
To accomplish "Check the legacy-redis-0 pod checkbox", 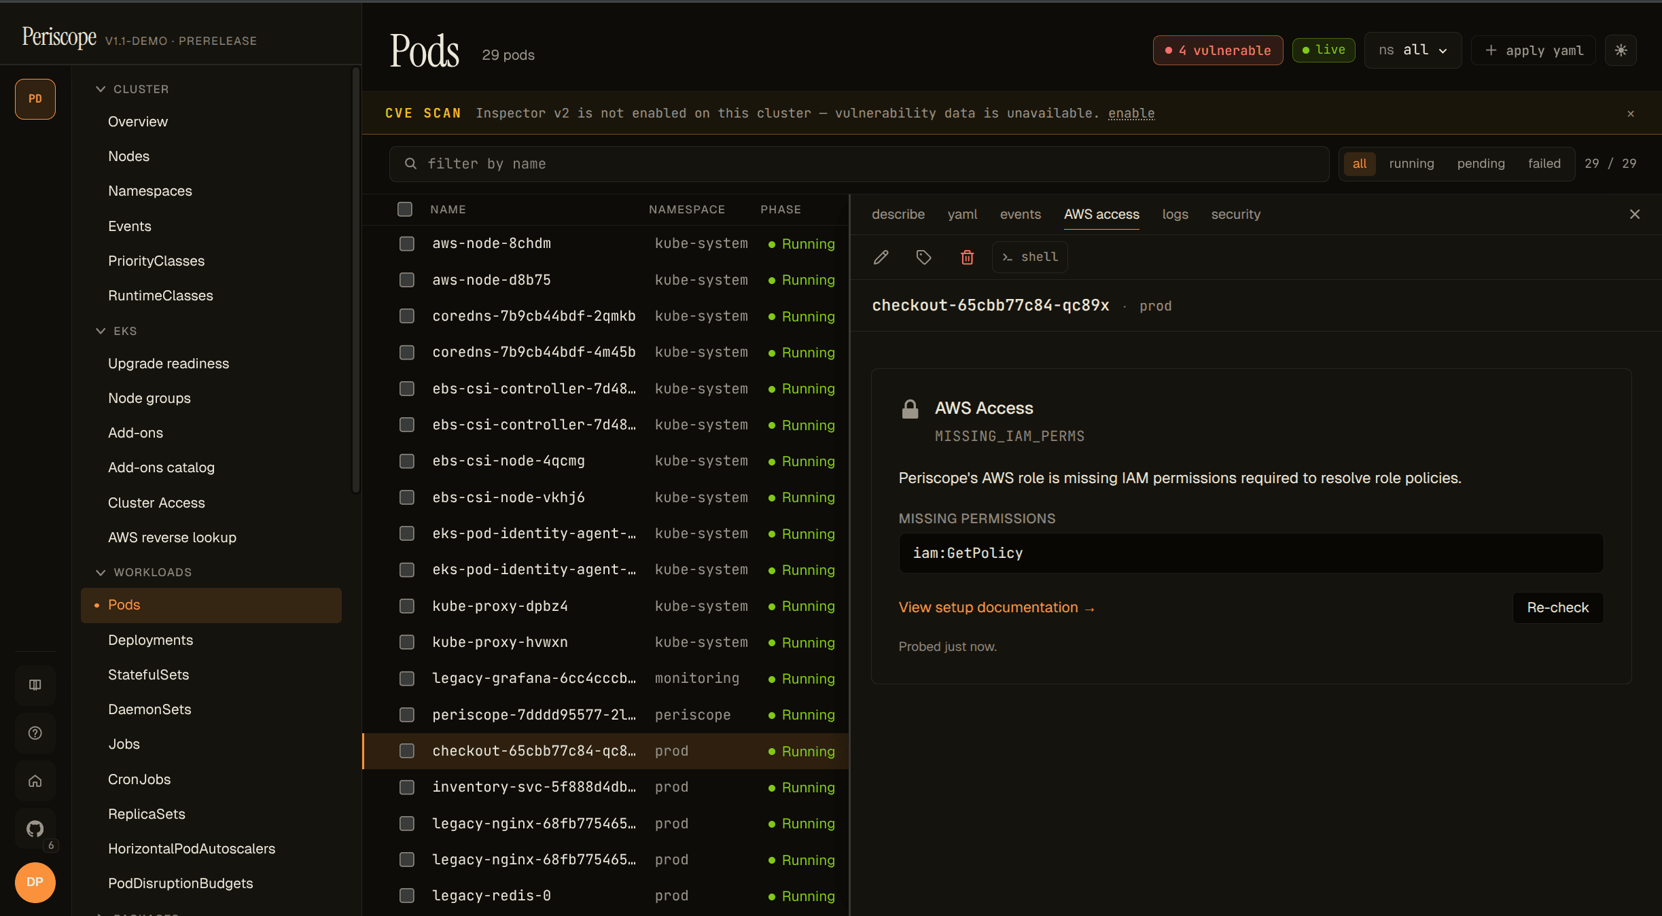I will coord(407,896).
